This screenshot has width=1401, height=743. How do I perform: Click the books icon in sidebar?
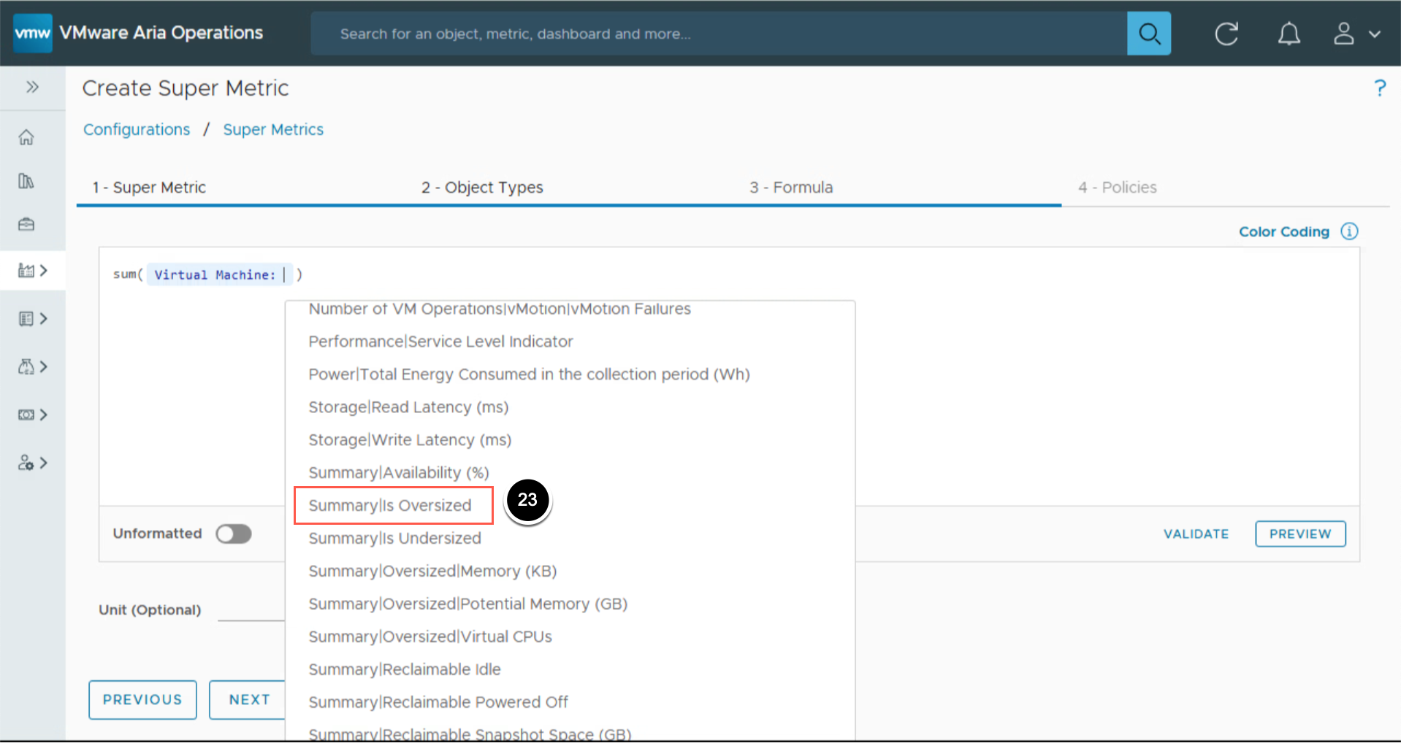click(x=26, y=181)
